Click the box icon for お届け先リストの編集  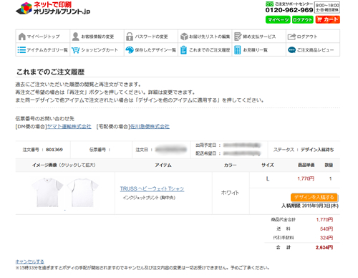pyautogui.click(x=184, y=37)
